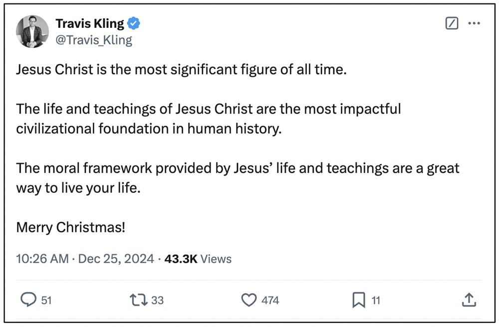The height and width of the screenshot is (327, 499).
Task: Click the "civilizational foundation in human history" line
Action: point(149,128)
